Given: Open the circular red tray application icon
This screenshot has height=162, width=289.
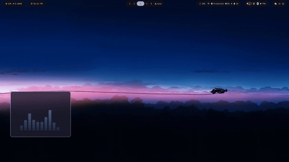Looking at the screenshot, I should tap(250, 4).
